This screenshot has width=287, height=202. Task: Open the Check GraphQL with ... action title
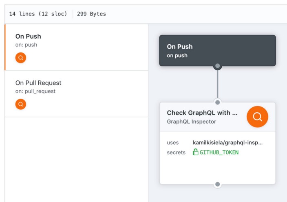pyautogui.click(x=202, y=113)
